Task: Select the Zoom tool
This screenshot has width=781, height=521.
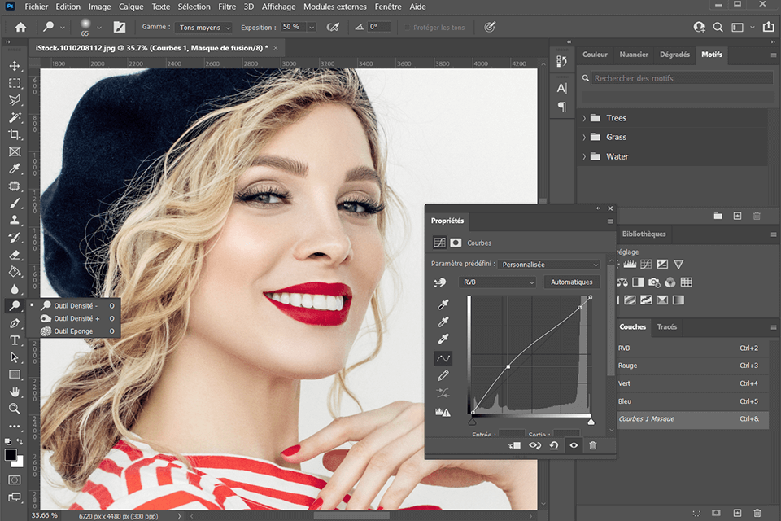Action: (x=15, y=409)
